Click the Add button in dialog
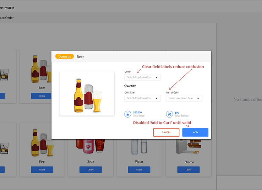Screen dimensions: 262x190 point(195,132)
